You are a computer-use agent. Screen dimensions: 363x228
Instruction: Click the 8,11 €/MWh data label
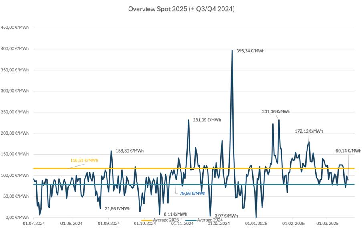175,214
